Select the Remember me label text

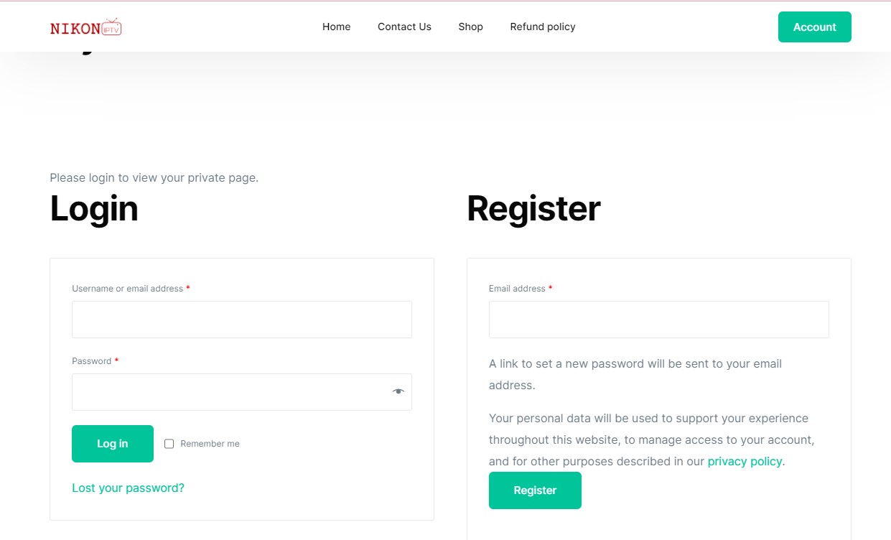point(210,444)
